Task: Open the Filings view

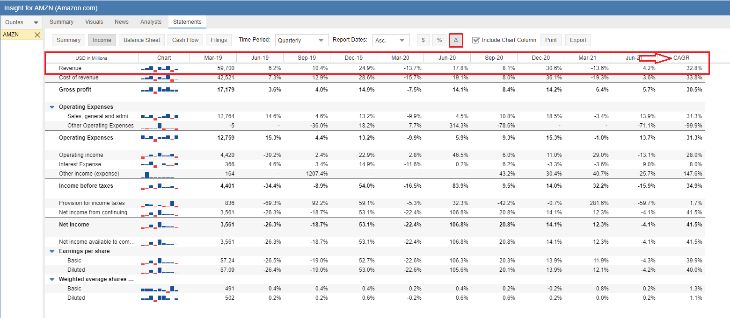Action: (219, 40)
